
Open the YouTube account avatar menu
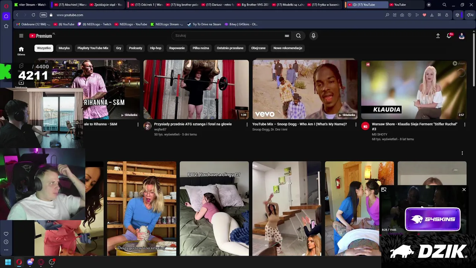coord(461,36)
